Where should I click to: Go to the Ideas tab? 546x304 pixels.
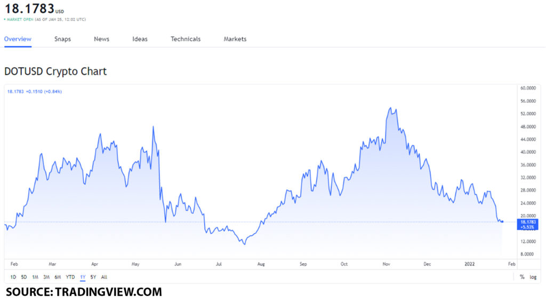click(x=140, y=39)
